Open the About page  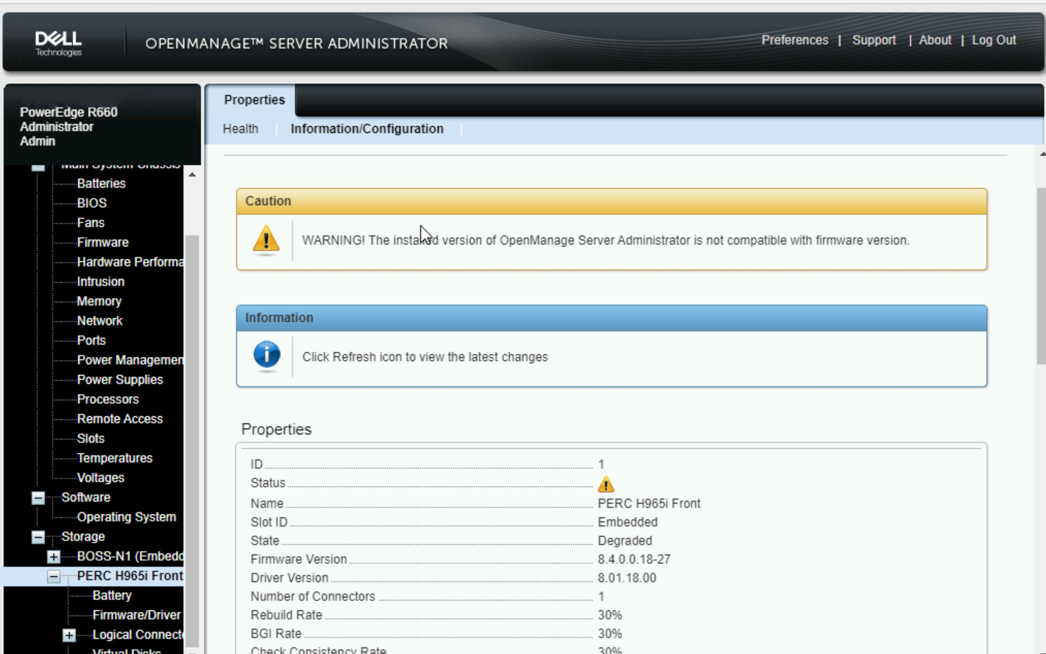point(935,40)
